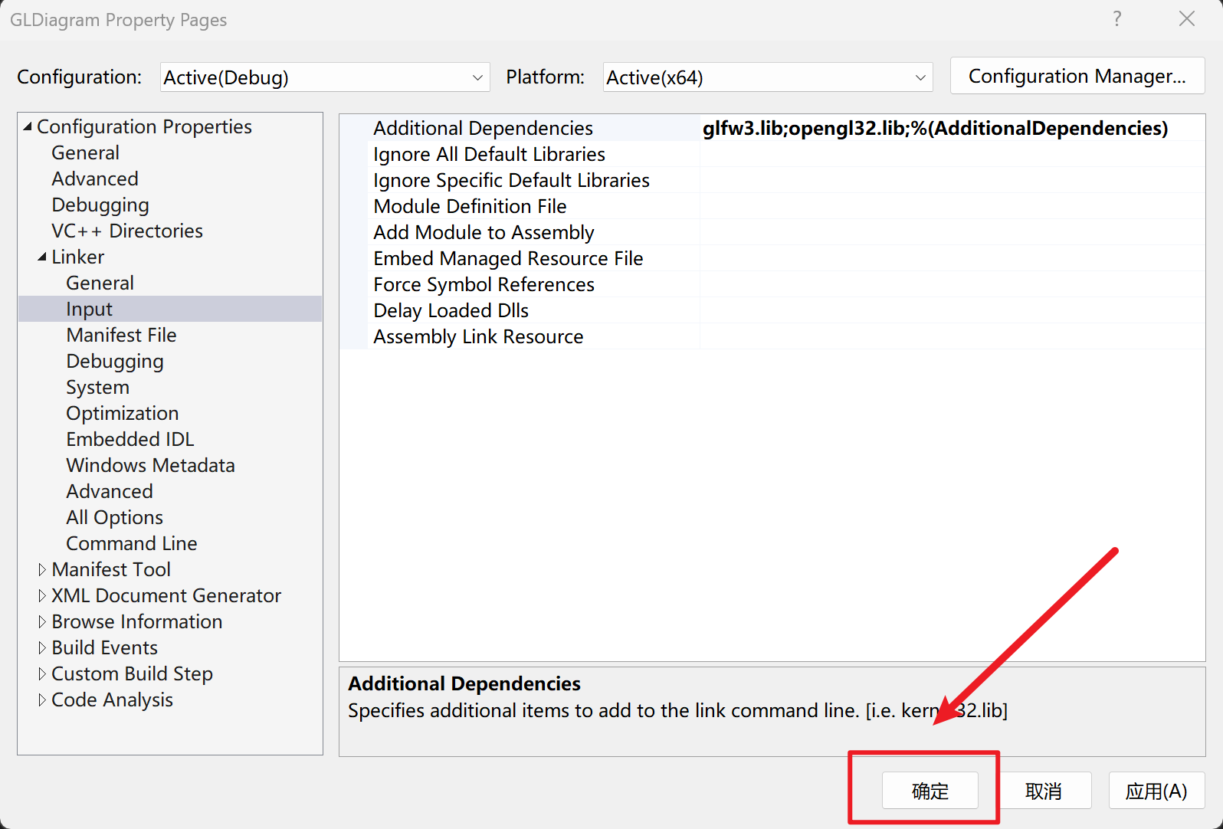Image resolution: width=1223 pixels, height=829 pixels.
Task: Open the Linker System page
Action: click(98, 388)
